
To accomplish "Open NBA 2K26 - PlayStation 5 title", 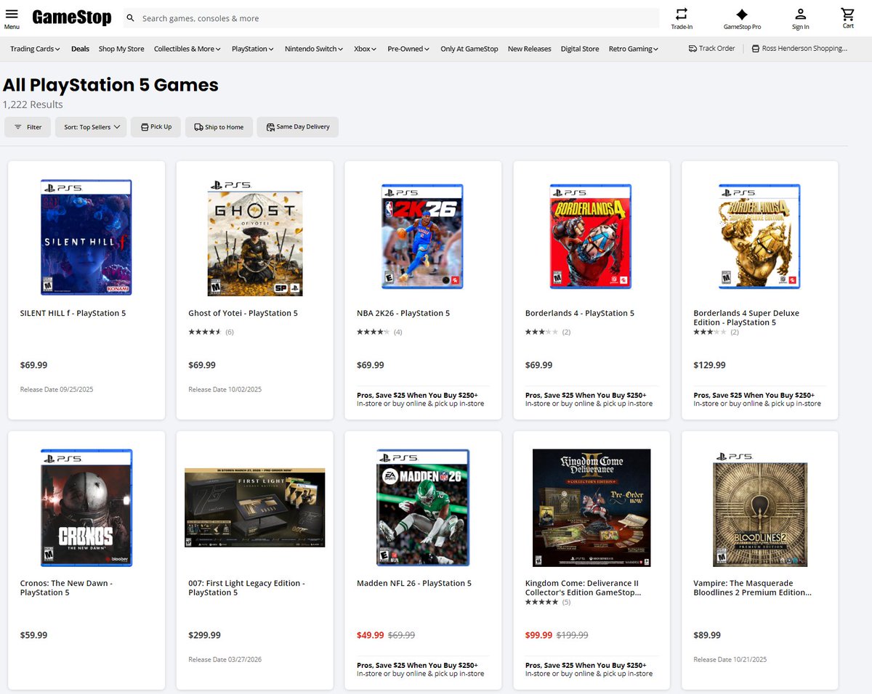I will 403,314.
